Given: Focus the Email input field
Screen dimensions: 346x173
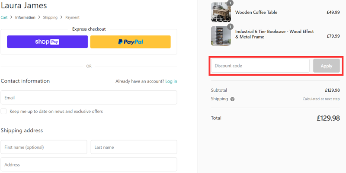Looking at the screenshot, I should click(x=89, y=98).
